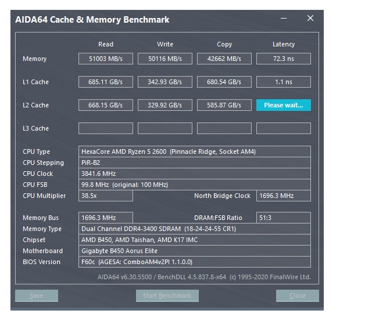Click the AIDA64 v6.30.5500 version footer text
Viewport: 372px width, 321px height.
[204, 277]
